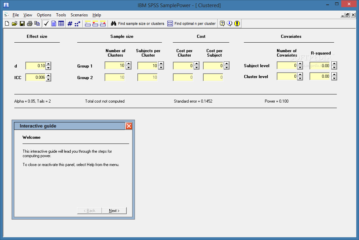
Task: Click the 'Power = 0.100' text
Action: 277,101
